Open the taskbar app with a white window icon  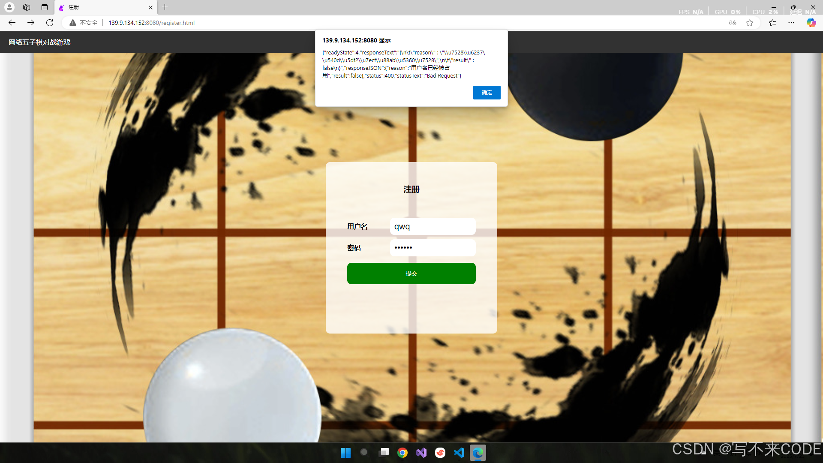click(x=384, y=452)
